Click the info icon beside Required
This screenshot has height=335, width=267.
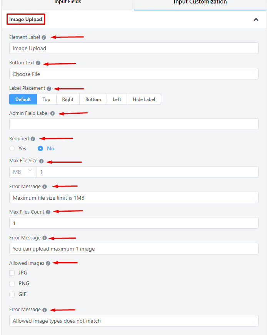coord(33,139)
